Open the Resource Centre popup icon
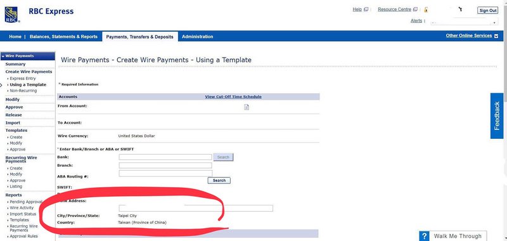The width and height of the screenshot is (507, 241). click(x=415, y=10)
